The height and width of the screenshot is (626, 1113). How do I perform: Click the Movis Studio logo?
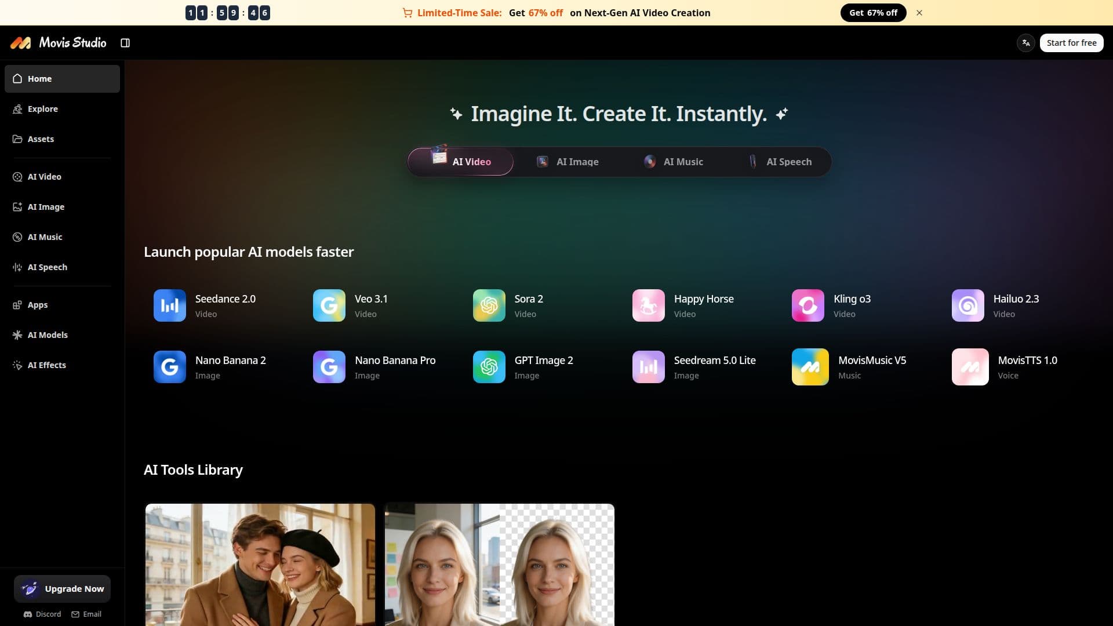(59, 43)
